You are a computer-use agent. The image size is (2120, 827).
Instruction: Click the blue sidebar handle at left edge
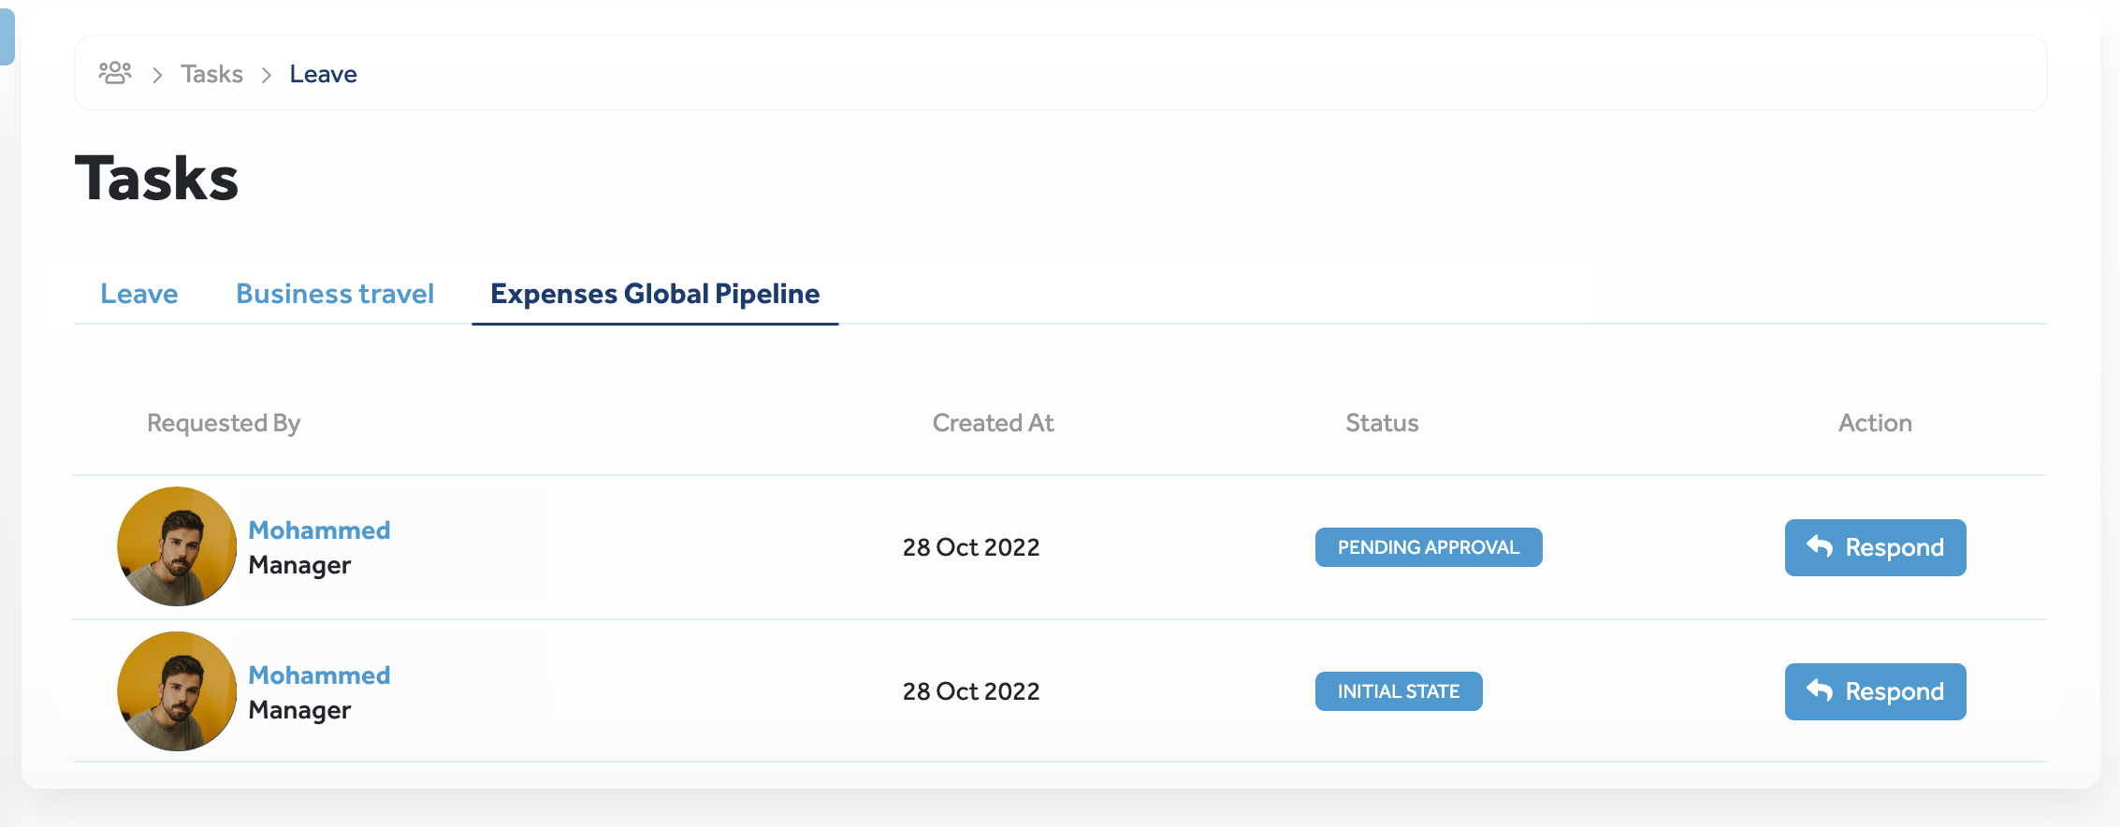tap(7, 36)
